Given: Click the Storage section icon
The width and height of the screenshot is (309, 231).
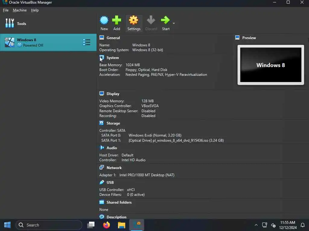Looking at the screenshot, I should (x=101, y=123).
